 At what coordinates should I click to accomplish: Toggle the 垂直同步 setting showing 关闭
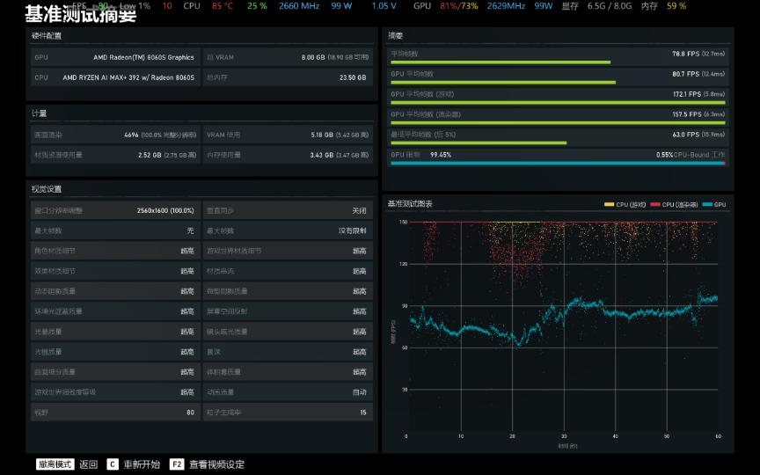(288, 211)
